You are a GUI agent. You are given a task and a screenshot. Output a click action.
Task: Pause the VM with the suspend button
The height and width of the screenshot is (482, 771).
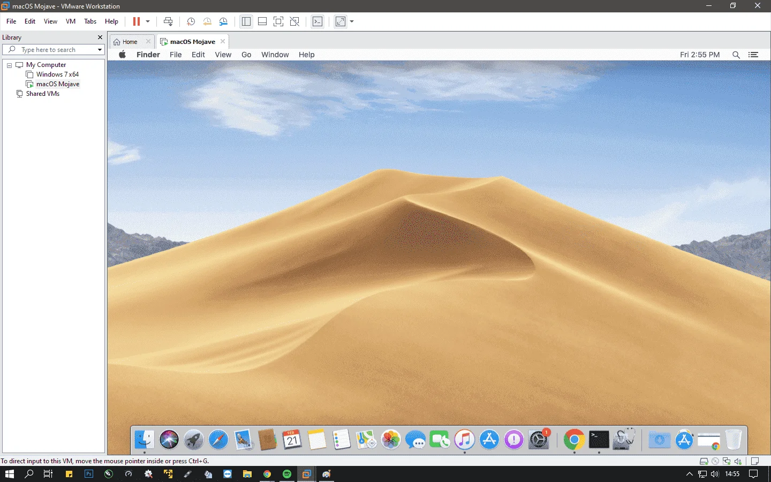tap(137, 21)
